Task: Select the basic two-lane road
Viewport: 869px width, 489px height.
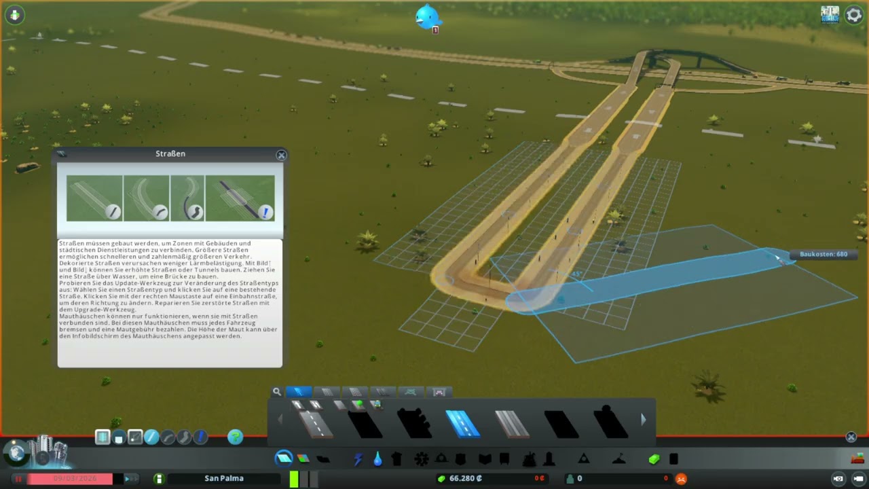Action: tap(316, 424)
